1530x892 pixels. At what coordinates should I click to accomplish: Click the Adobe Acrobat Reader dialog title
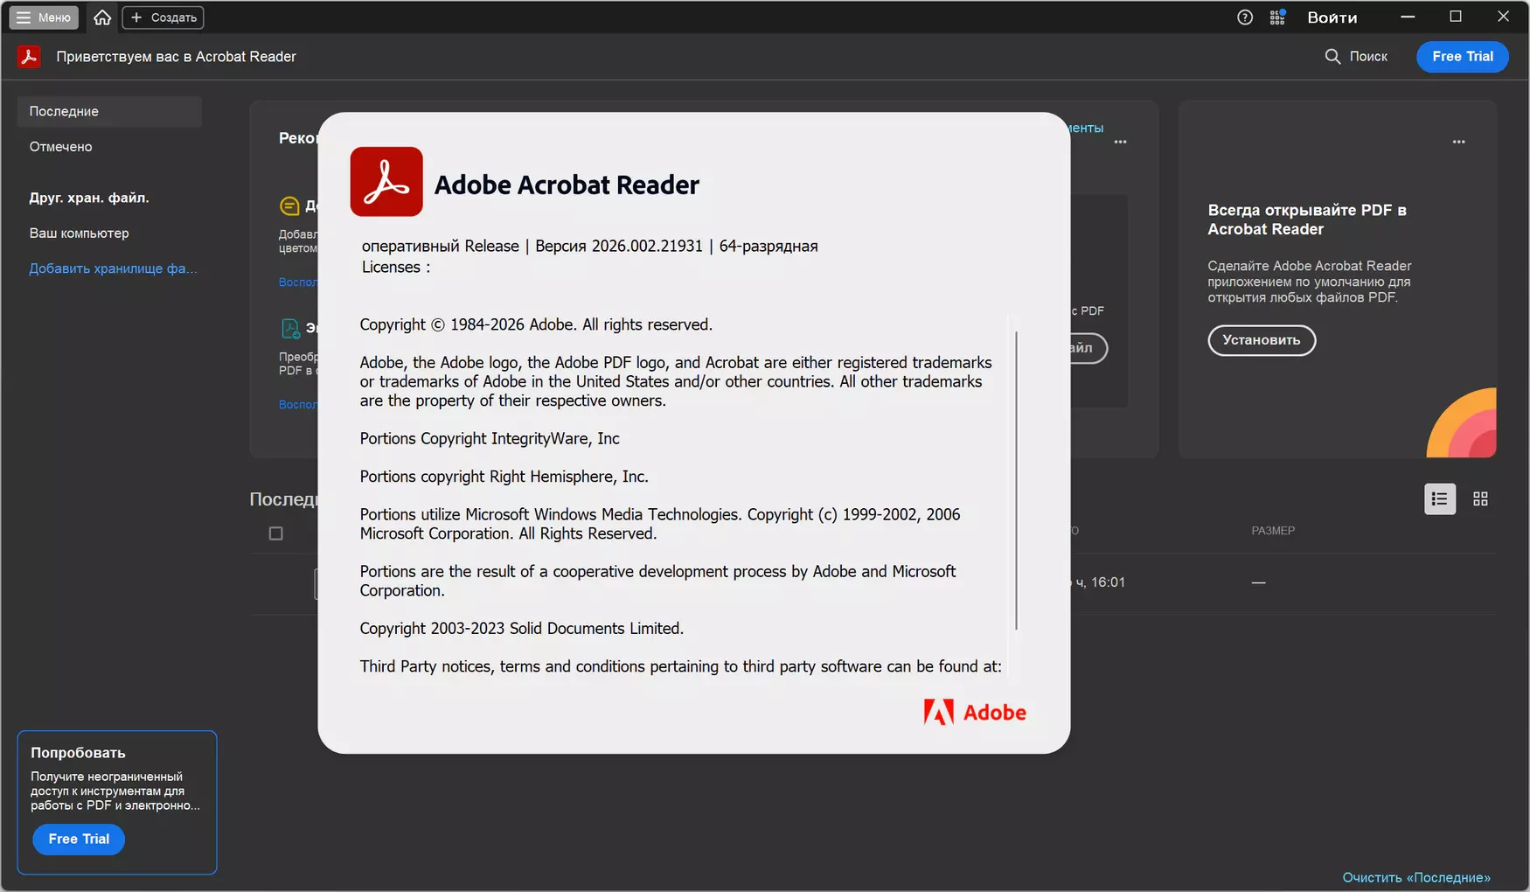click(567, 185)
